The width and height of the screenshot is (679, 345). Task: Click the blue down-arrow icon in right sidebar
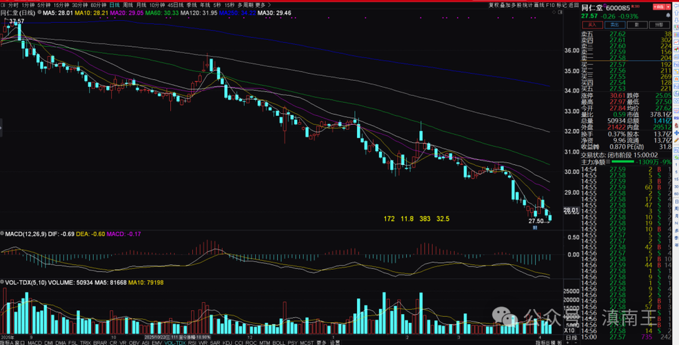676,20
